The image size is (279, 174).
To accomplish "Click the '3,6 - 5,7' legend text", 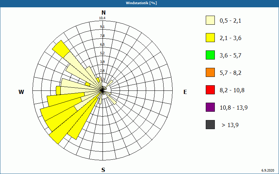I will point(231,56).
